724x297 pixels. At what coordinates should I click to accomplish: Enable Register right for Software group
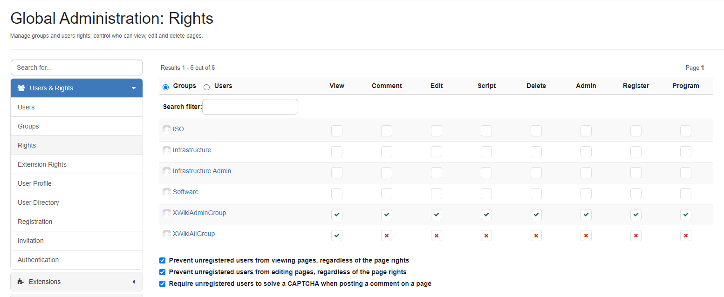point(636,194)
